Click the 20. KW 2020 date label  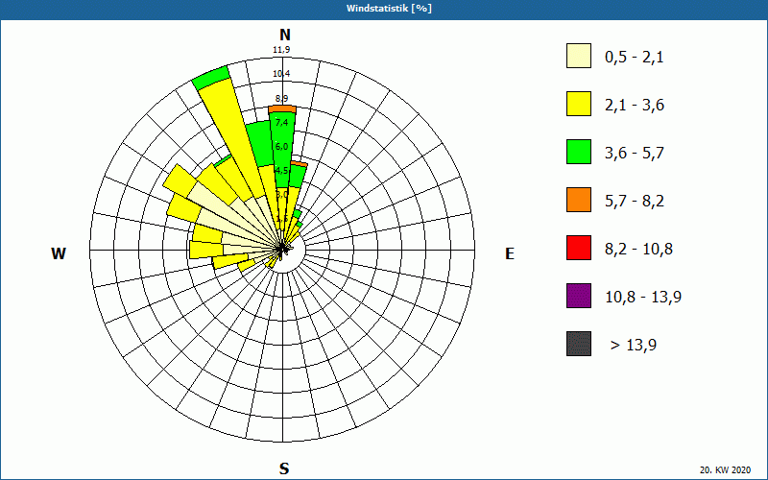[x=725, y=470]
